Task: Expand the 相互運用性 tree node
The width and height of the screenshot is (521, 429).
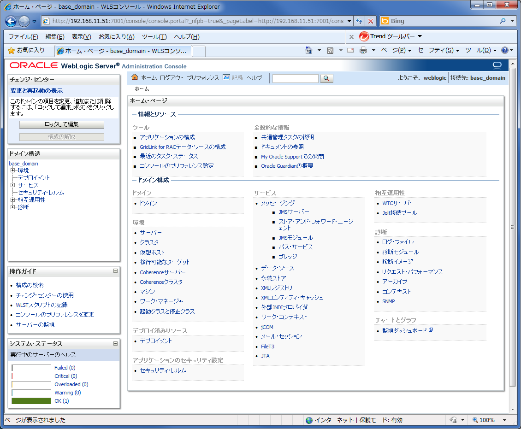Action: point(12,200)
